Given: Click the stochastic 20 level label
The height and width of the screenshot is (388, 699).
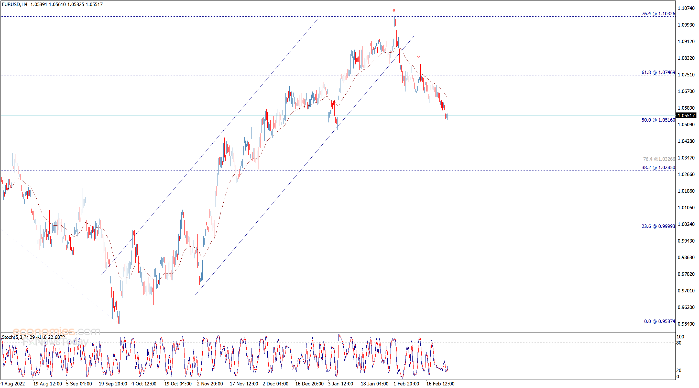Looking at the screenshot, I should tap(679, 371).
